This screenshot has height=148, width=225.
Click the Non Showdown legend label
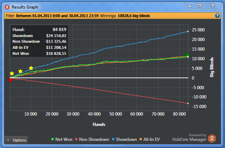point(94,139)
